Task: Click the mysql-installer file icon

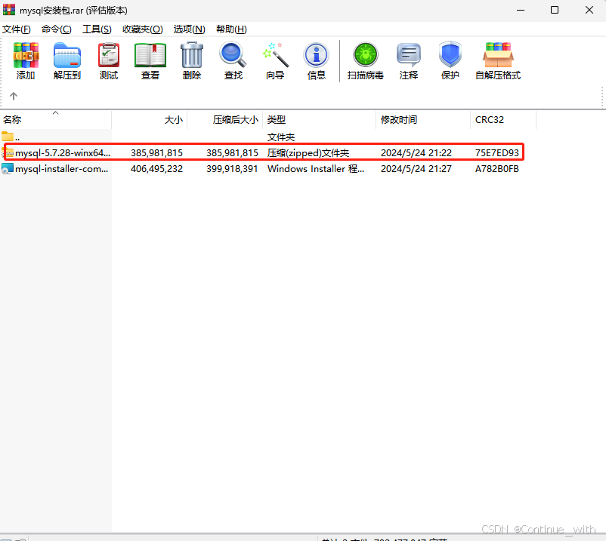Action: pyautogui.click(x=8, y=168)
